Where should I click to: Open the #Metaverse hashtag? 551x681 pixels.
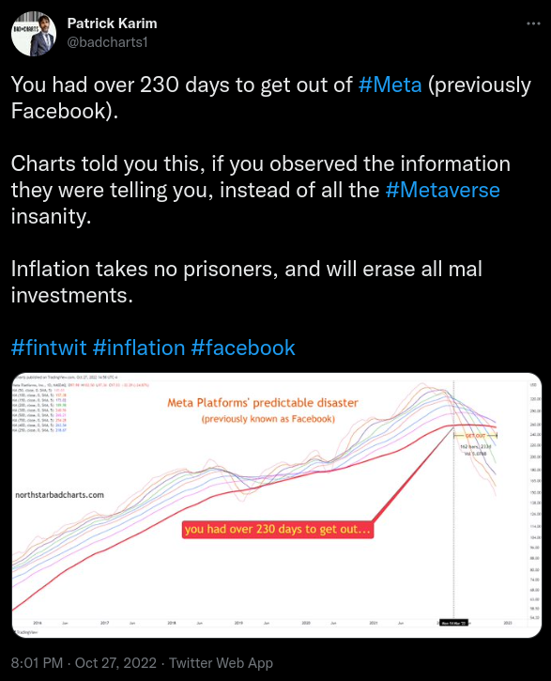[442, 191]
